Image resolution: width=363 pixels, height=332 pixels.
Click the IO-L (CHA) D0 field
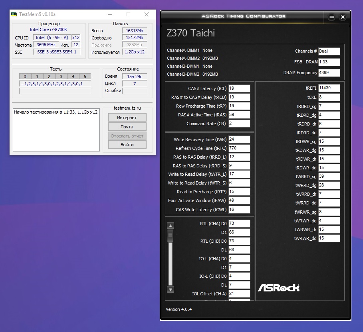click(239, 259)
